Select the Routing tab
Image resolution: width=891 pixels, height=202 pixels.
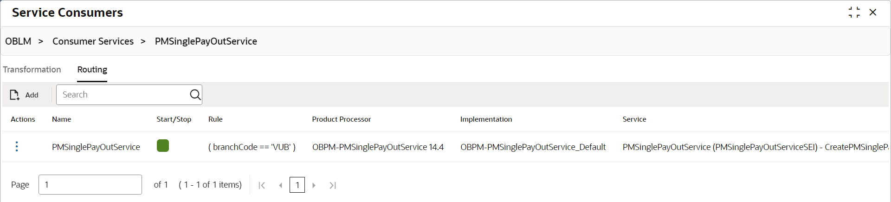pos(92,70)
